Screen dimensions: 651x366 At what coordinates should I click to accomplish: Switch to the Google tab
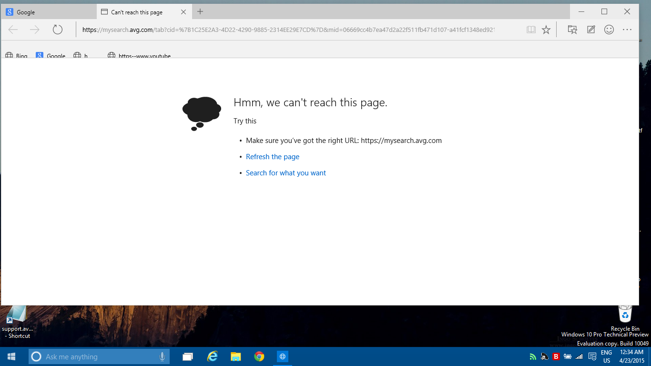tap(49, 12)
